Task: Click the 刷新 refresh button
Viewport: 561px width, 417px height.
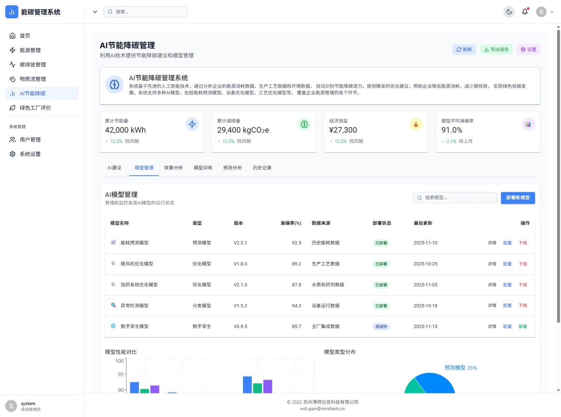Action: 464,50
